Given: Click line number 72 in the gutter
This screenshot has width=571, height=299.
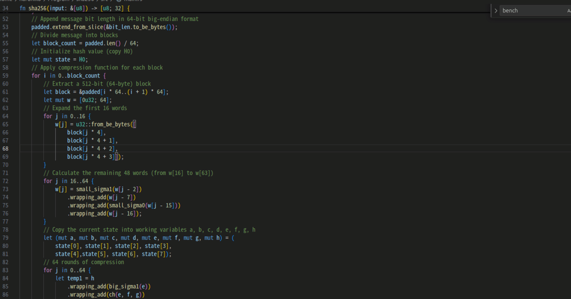Looking at the screenshot, I should click(x=5, y=181).
